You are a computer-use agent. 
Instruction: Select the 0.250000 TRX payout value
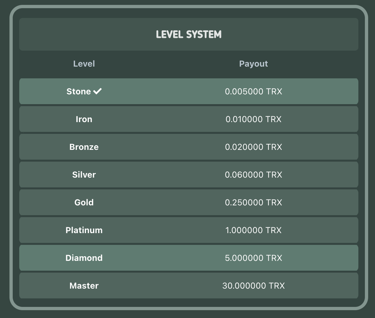[x=253, y=202]
